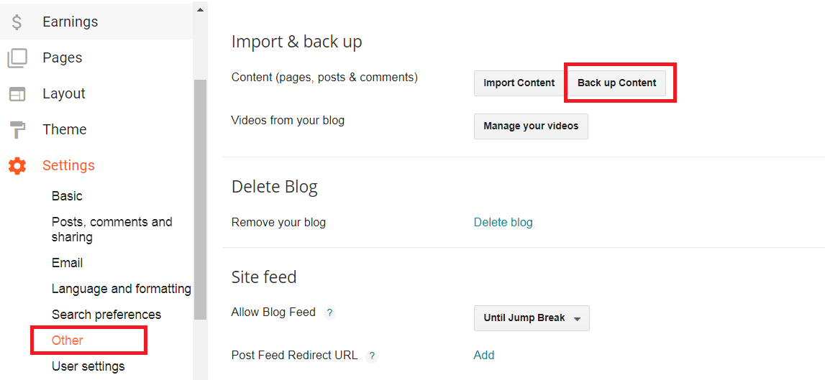Click the sidebar scroll up arrow
The height and width of the screenshot is (380, 825).
[200, 10]
